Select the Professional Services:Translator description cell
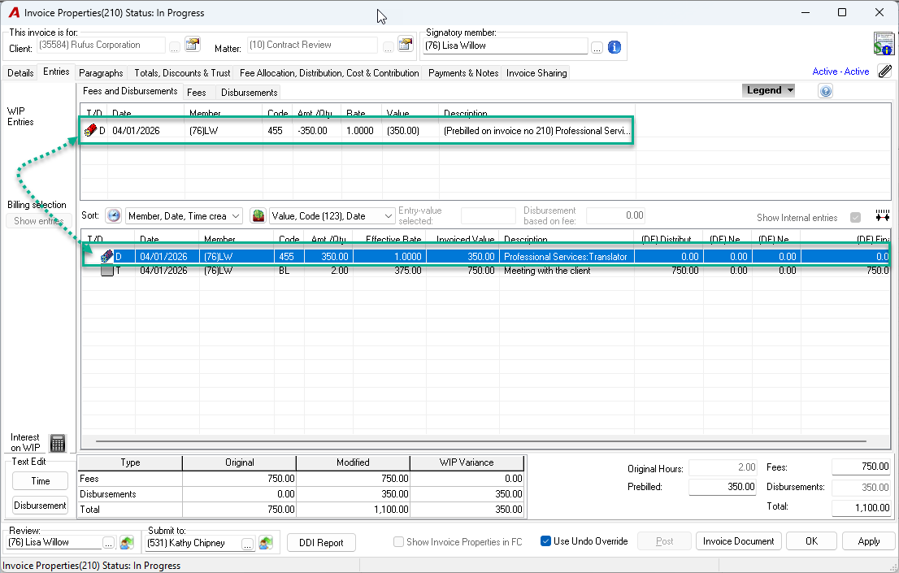 tap(567, 256)
